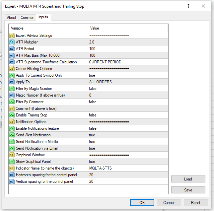Toggle Apply To Current Symbol Only value true

(128, 75)
